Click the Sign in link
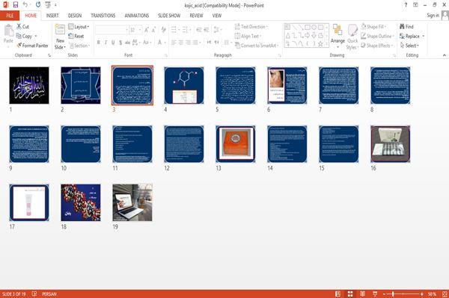The image size is (449, 298). pos(433,16)
